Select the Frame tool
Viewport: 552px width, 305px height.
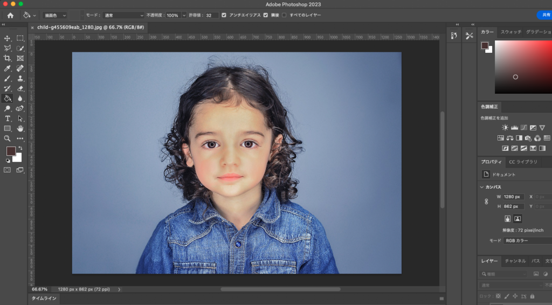click(20, 58)
